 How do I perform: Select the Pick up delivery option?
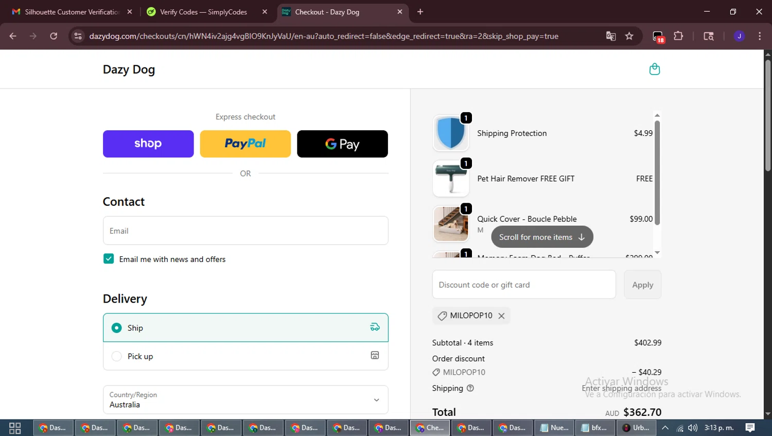[245, 356]
